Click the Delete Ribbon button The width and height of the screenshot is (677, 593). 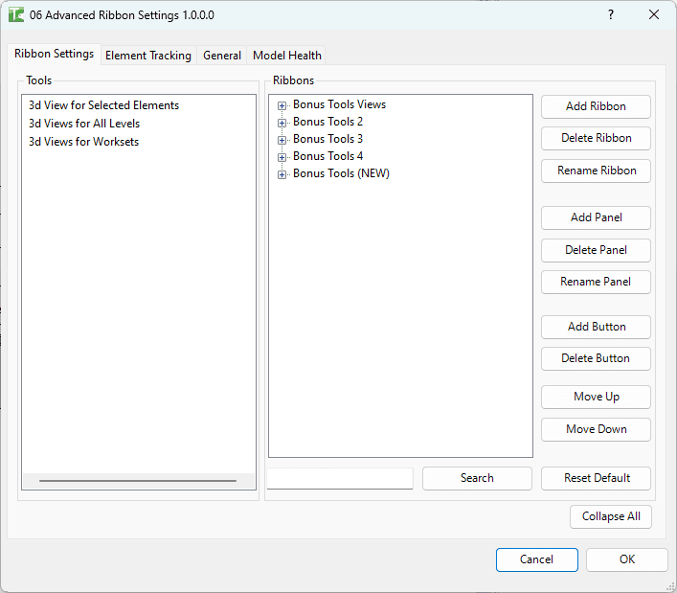[596, 138]
